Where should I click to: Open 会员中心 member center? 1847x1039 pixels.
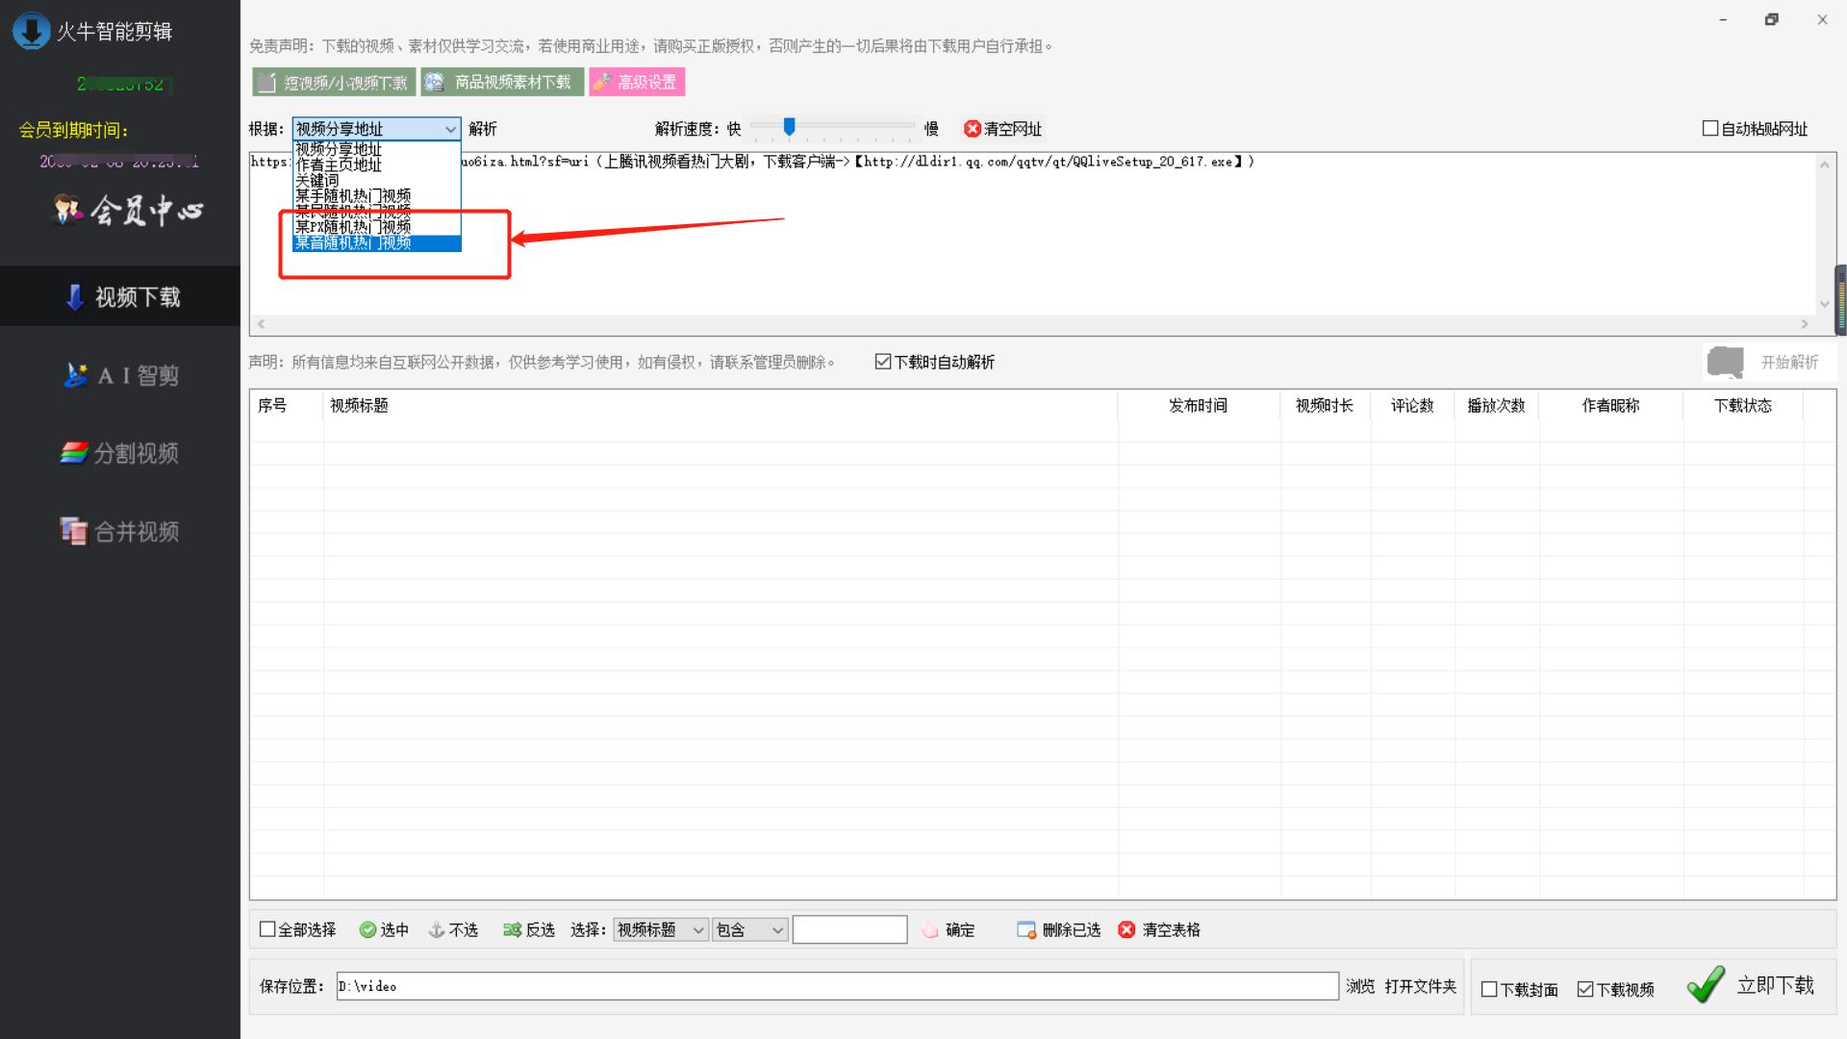pyautogui.click(x=128, y=210)
